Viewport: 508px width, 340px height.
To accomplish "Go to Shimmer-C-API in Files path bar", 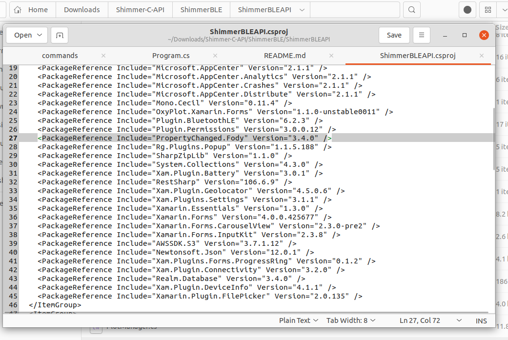I will pos(140,10).
